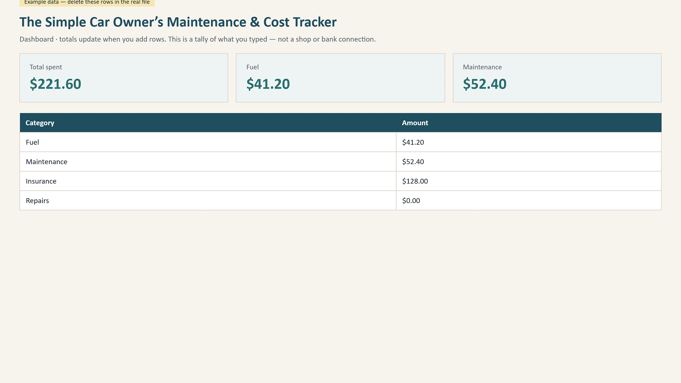Select the Repairs row category cell
The width and height of the screenshot is (681, 383).
coord(208,200)
